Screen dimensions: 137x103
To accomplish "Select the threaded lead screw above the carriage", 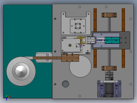I will click(x=109, y=24).
